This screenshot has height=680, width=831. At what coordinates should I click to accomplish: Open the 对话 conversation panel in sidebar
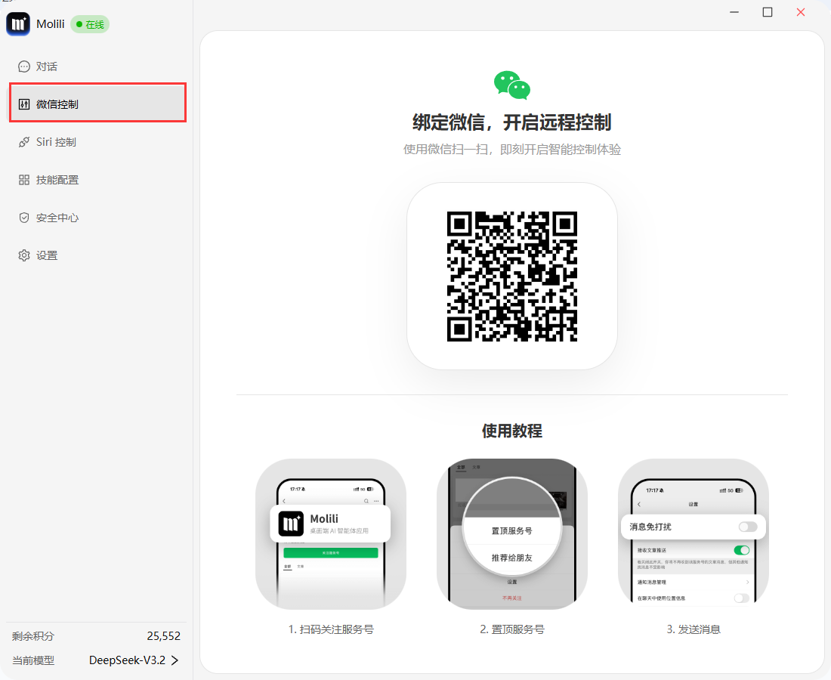[45, 66]
